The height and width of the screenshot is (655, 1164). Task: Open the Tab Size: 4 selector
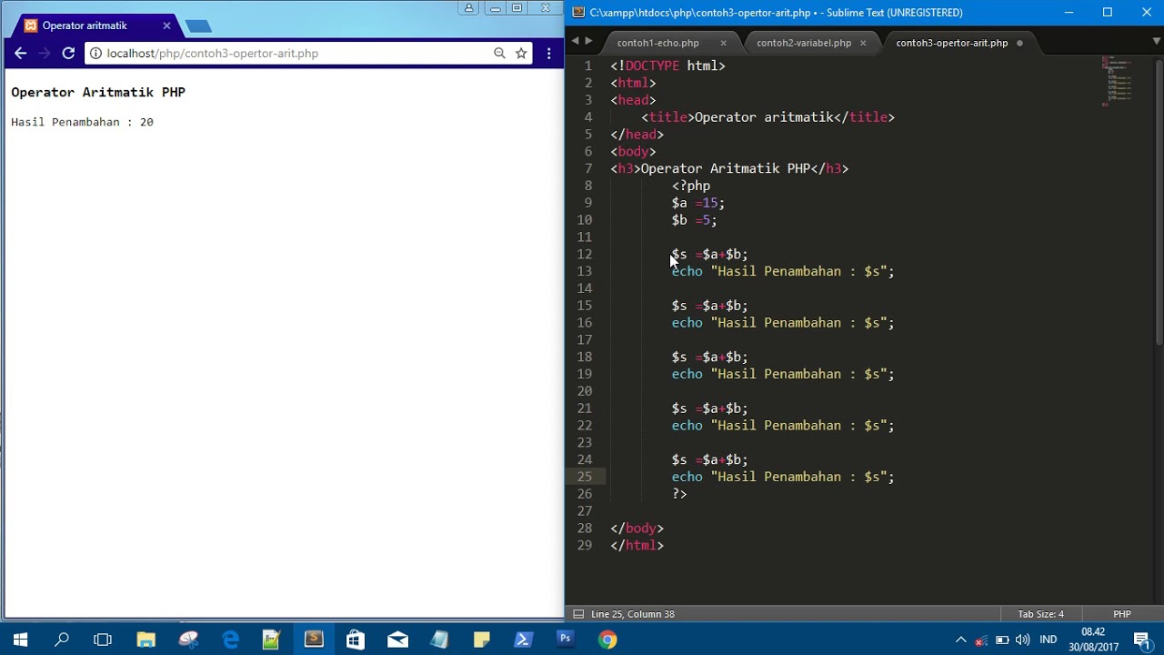[x=1040, y=614]
